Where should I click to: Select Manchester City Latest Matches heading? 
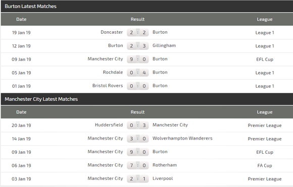pyautogui.click(x=41, y=99)
